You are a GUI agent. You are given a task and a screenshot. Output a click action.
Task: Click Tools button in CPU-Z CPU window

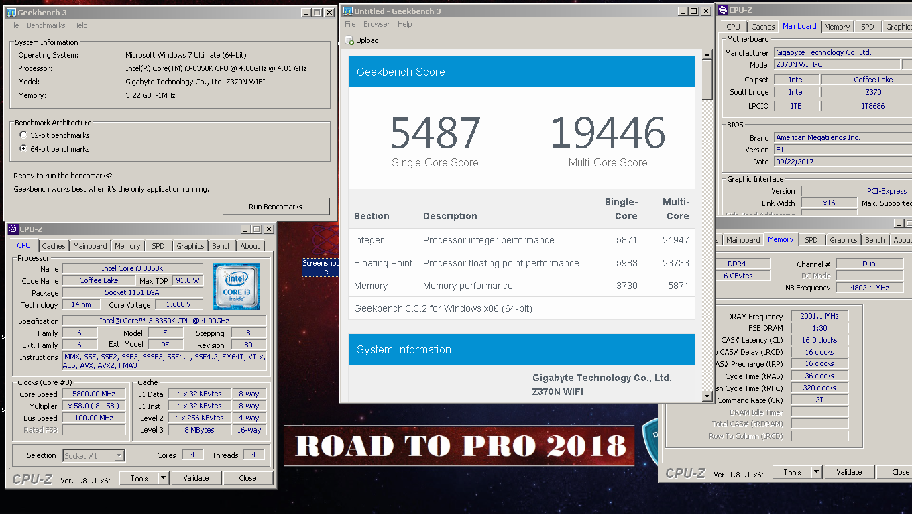tap(139, 478)
